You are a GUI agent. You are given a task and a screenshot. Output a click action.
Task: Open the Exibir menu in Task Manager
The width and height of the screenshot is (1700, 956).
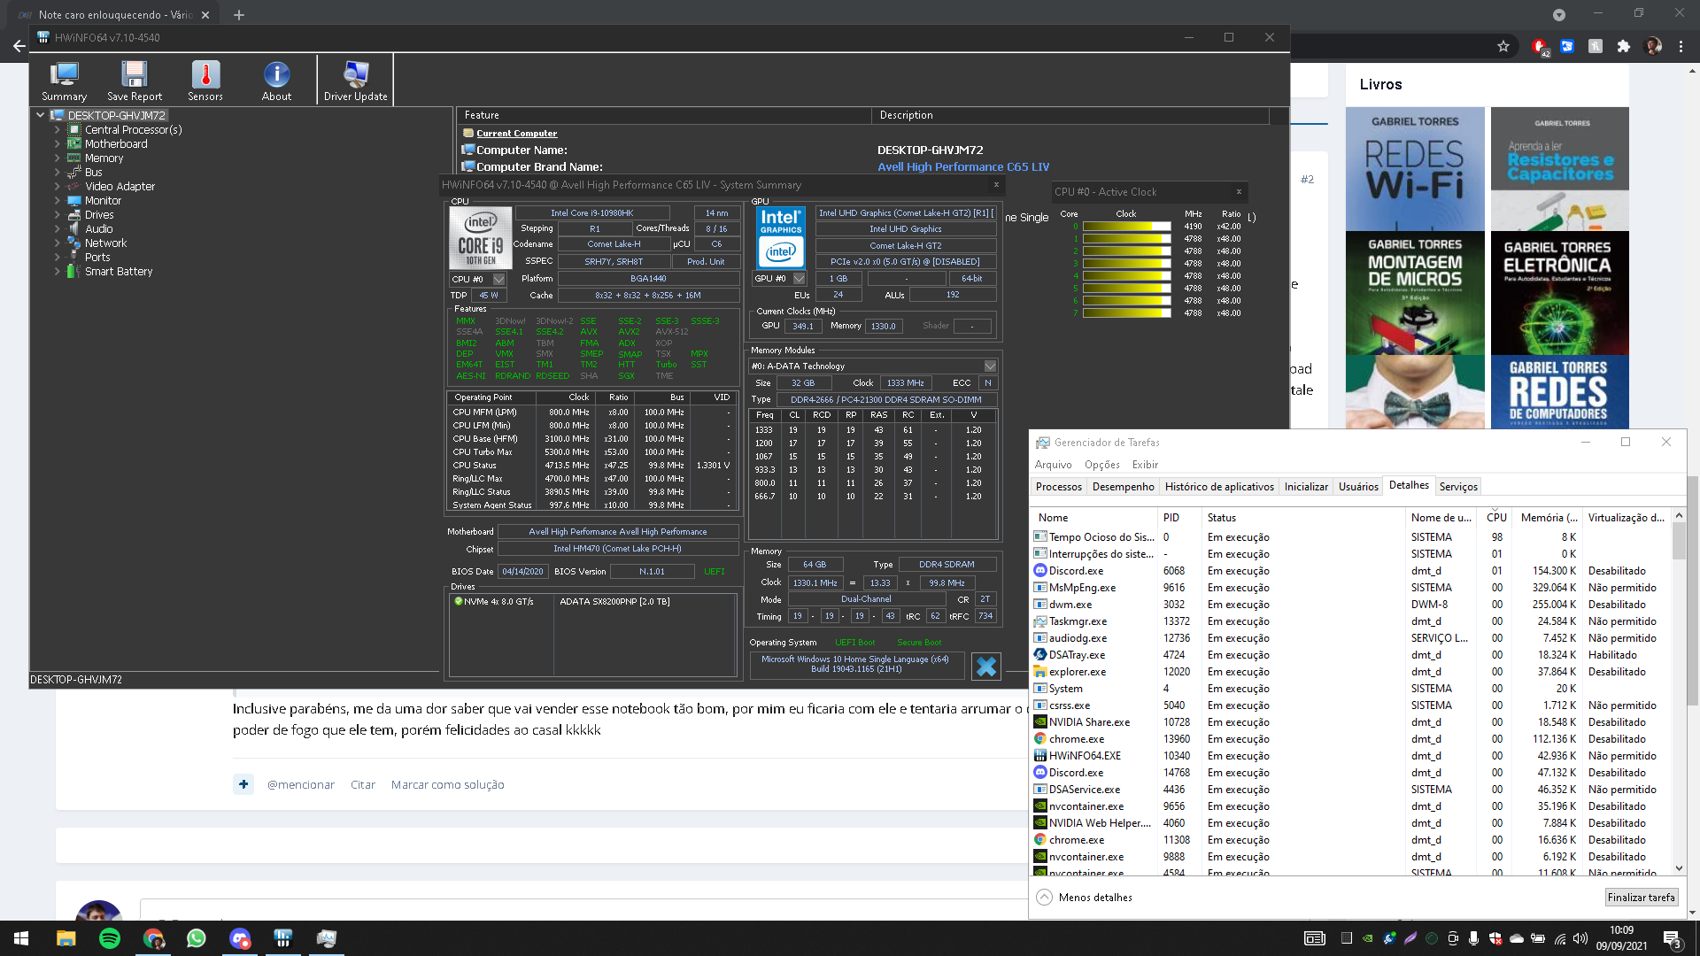tap(1145, 464)
